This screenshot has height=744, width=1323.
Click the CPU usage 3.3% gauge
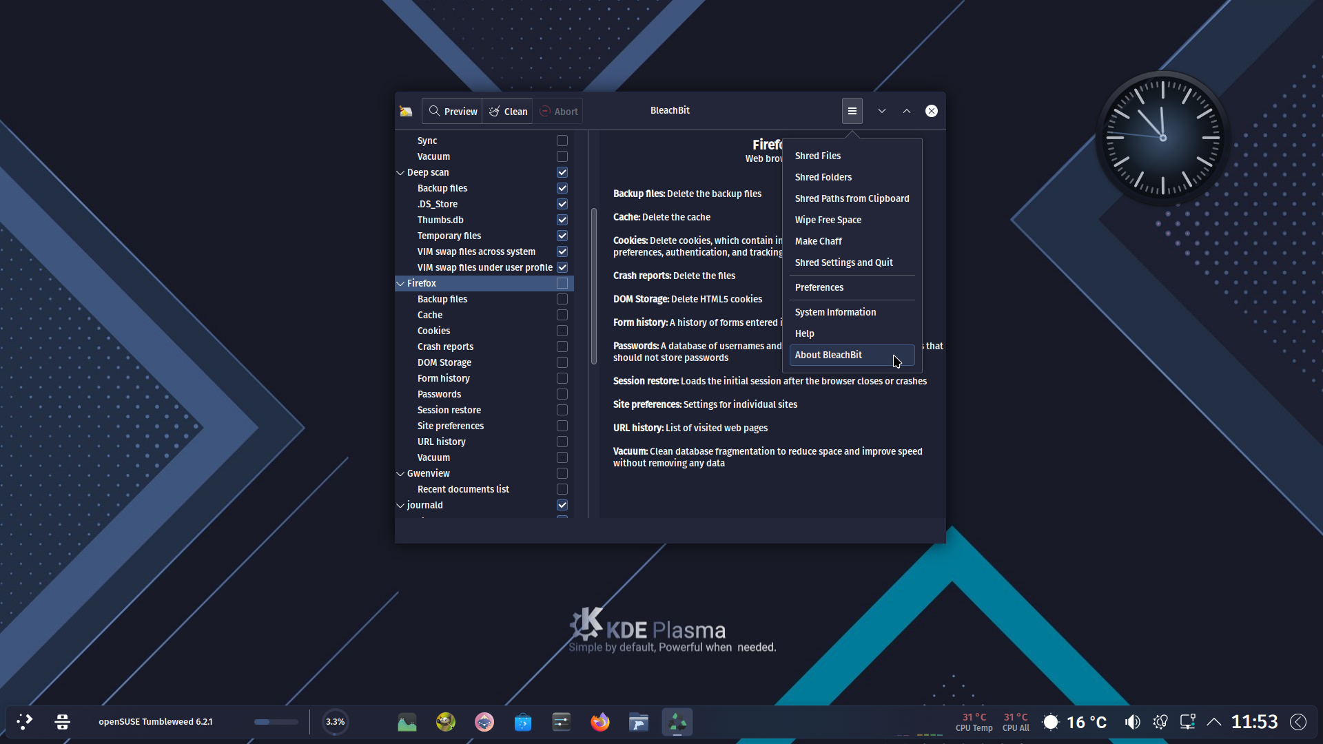tap(335, 722)
